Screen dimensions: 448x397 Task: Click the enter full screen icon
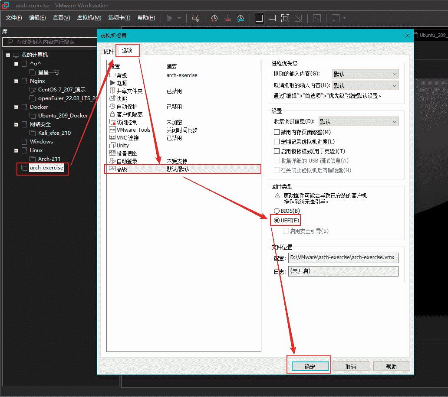point(285,18)
